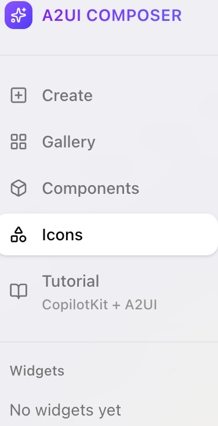218x426 pixels.
Task: Click the word 'COMPOSER' in the header
Action: tap(134, 16)
